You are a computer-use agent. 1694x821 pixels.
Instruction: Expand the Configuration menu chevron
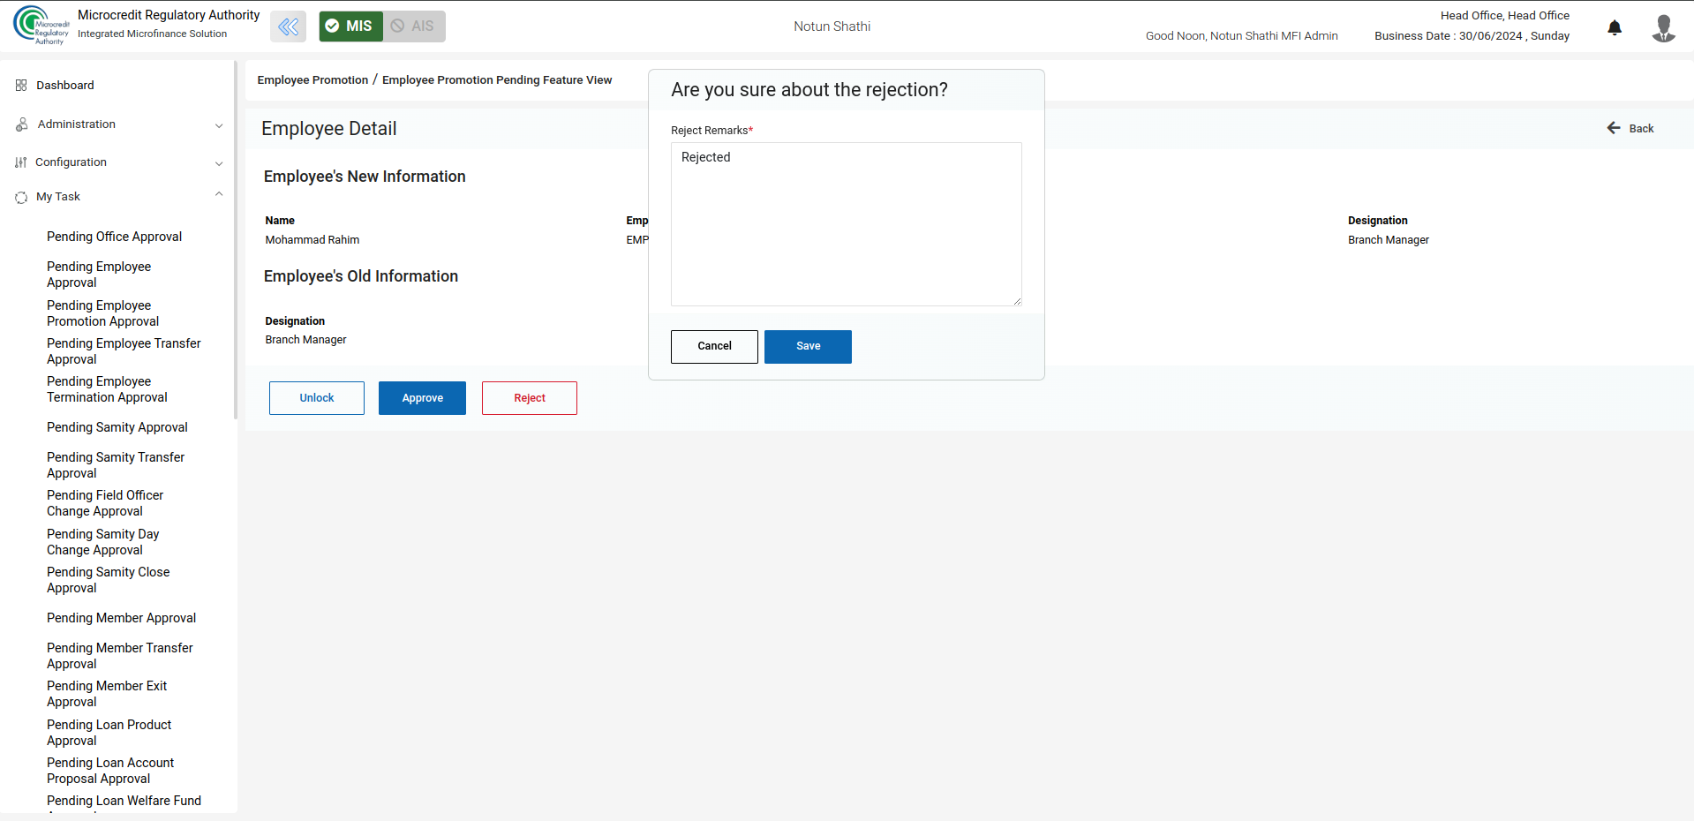click(x=219, y=163)
